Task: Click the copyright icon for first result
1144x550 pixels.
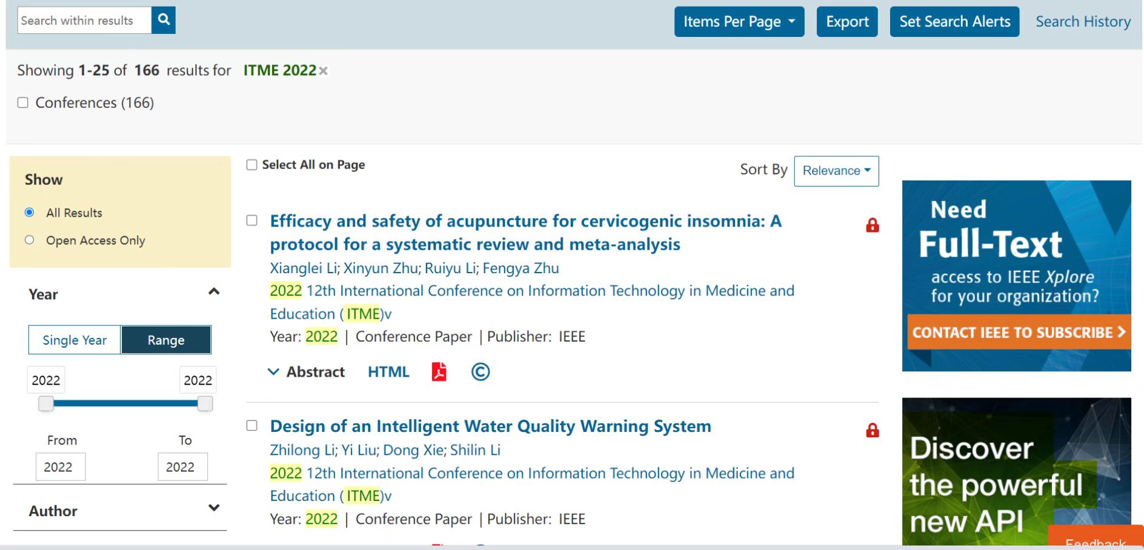Action: point(480,371)
